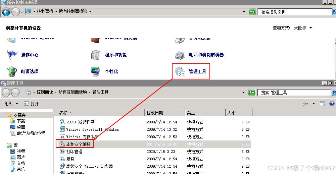The image size is (336, 174).
Task: Expand the address history dropdown in 管理工具
Action: 243,93
